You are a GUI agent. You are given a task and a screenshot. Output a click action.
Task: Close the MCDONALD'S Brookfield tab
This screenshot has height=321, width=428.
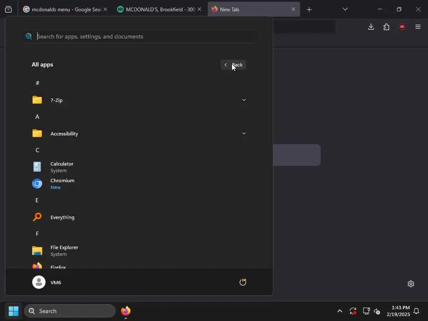click(199, 9)
